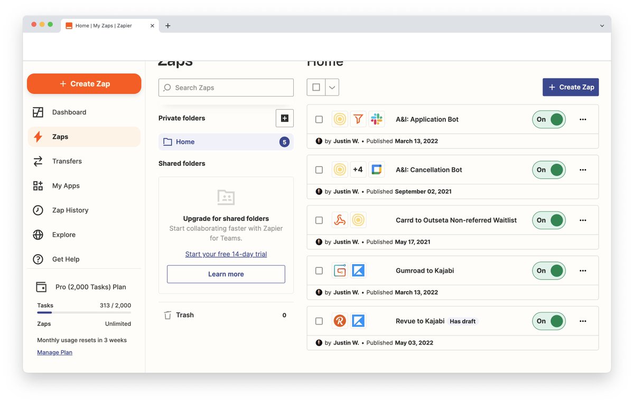The height and width of the screenshot is (403, 634).
Task: Go to My Apps in sidebar
Action: (84, 186)
